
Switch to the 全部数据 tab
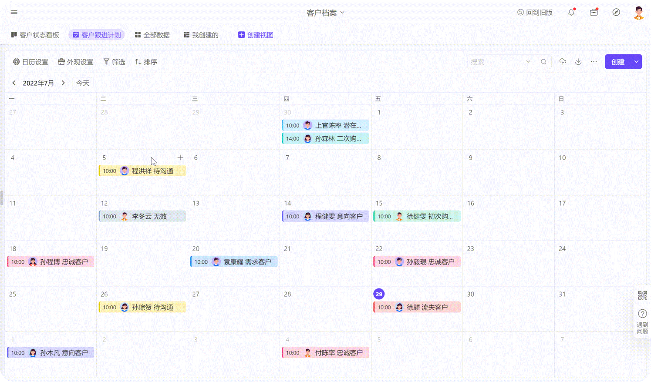pos(152,35)
